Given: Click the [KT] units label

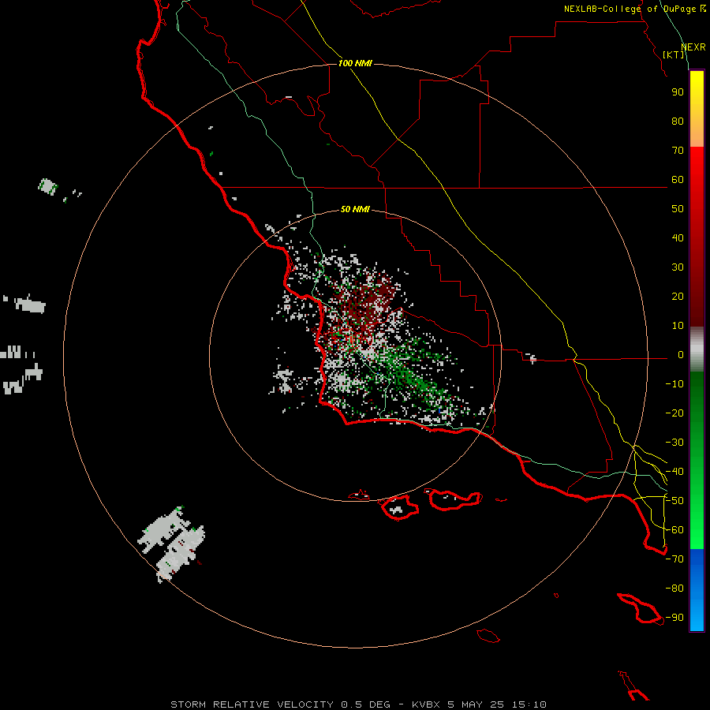Looking at the screenshot, I should [674, 54].
